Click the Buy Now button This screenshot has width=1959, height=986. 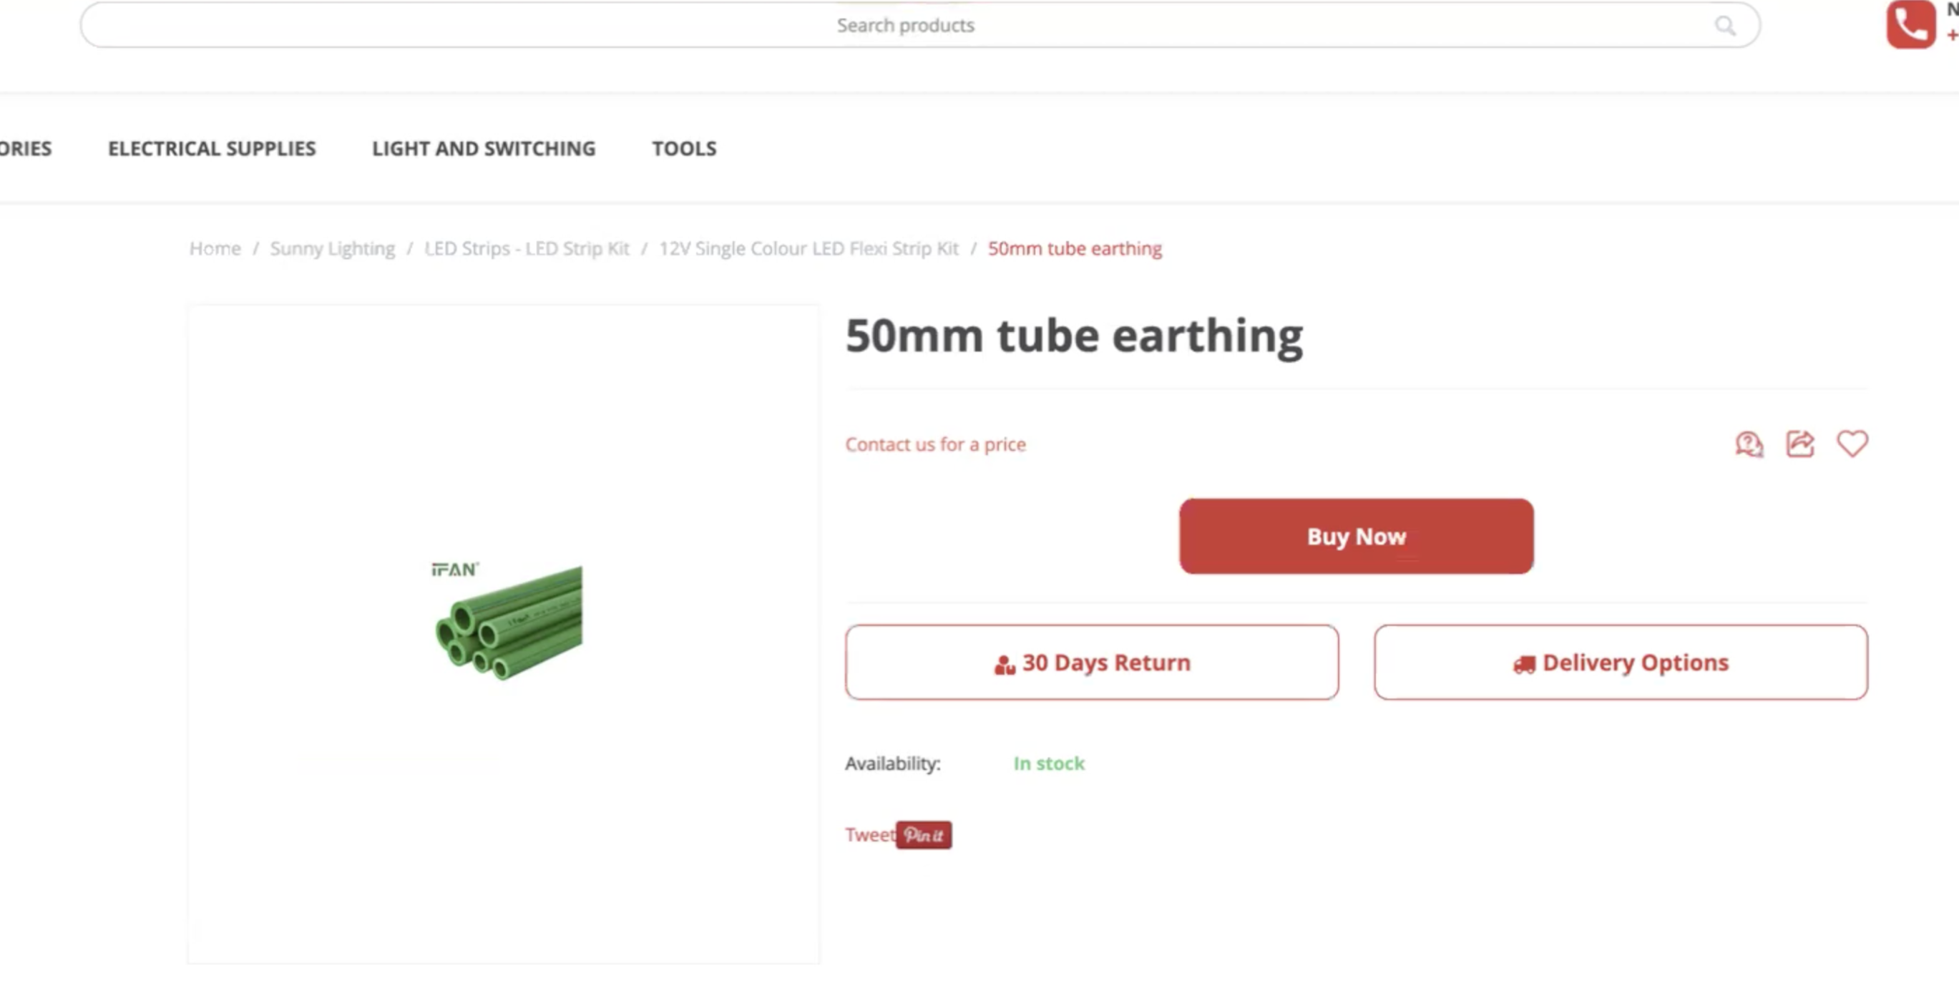click(1356, 537)
